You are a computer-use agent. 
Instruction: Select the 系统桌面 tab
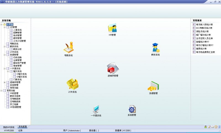click(x=23, y=127)
